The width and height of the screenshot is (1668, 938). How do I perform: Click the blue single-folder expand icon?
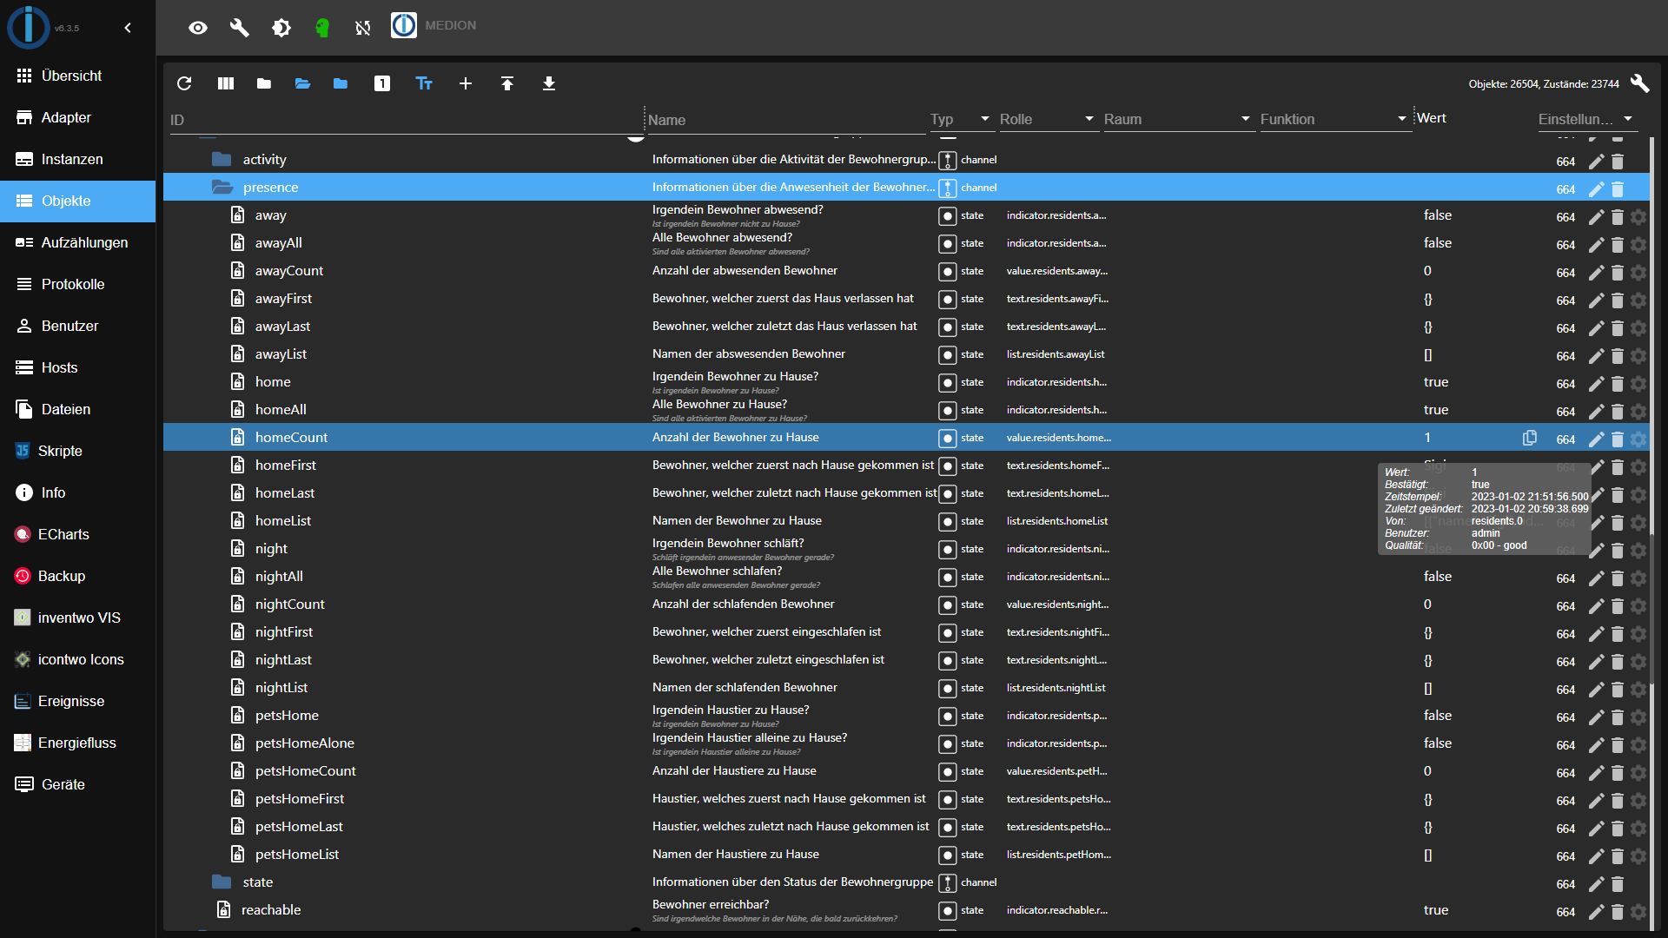click(x=341, y=83)
